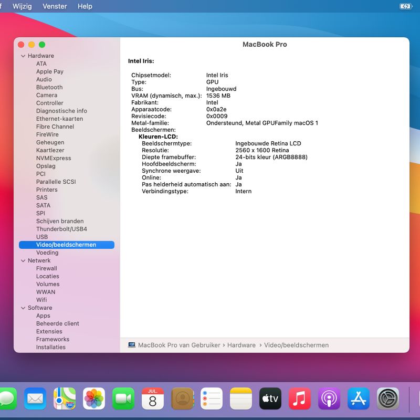Select Kaartlezer in the sidebar

tap(50, 150)
